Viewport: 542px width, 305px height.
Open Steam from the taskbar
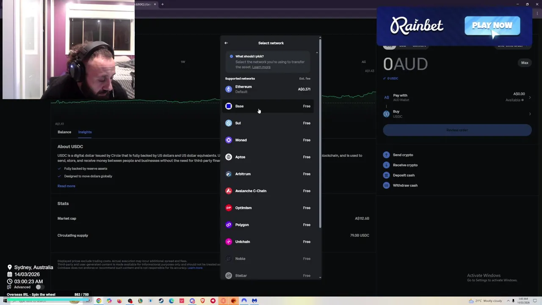click(x=161, y=301)
